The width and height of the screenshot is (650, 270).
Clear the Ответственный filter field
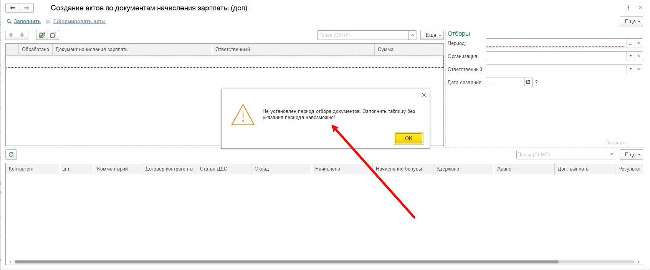click(x=638, y=70)
